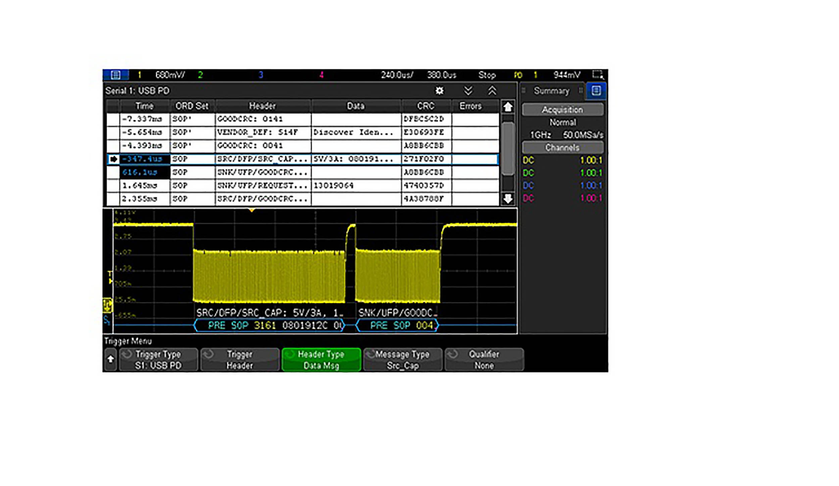Open Message Type Src_Cap selector
The image size is (839, 486).
[402, 359]
